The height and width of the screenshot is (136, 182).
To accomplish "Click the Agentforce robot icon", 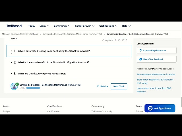I will pyautogui.click(x=150, y=108).
